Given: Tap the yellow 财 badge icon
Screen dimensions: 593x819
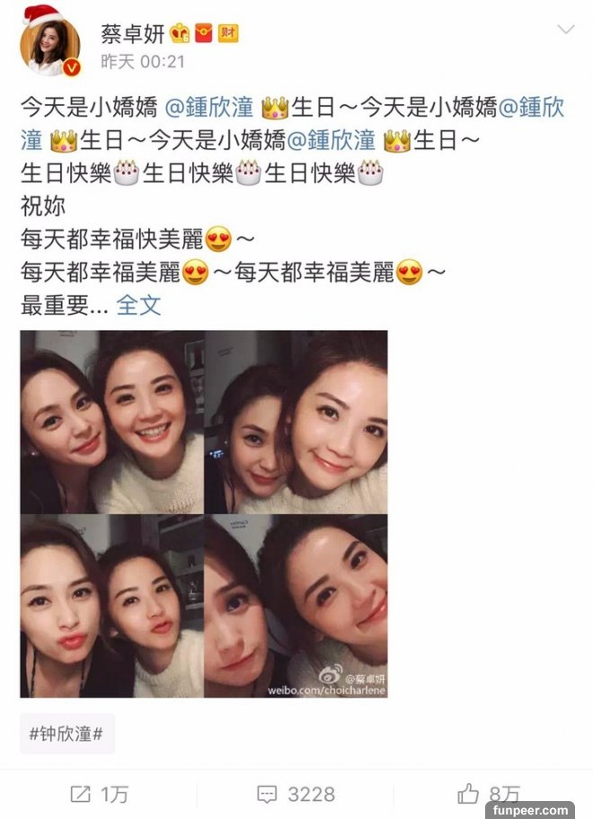Looking at the screenshot, I should coord(228,33).
